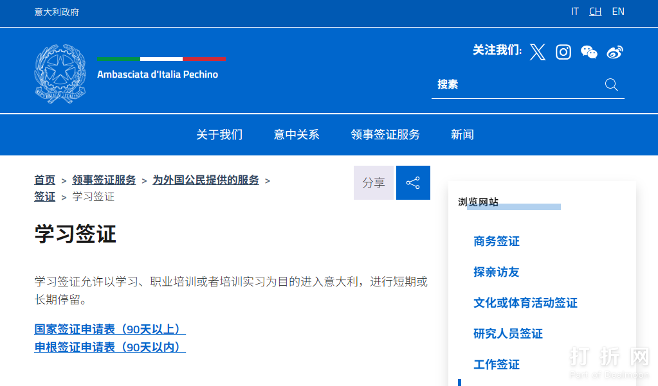Open the 意中关系 menu
Image resolution: width=658 pixels, height=386 pixels.
coord(297,135)
